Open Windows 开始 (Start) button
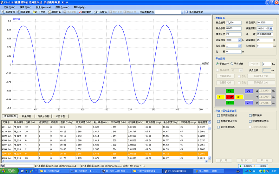 pos(9,171)
